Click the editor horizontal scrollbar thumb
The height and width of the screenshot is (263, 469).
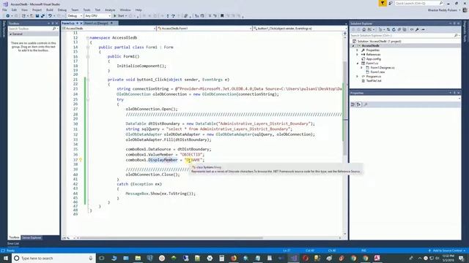[171, 238]
